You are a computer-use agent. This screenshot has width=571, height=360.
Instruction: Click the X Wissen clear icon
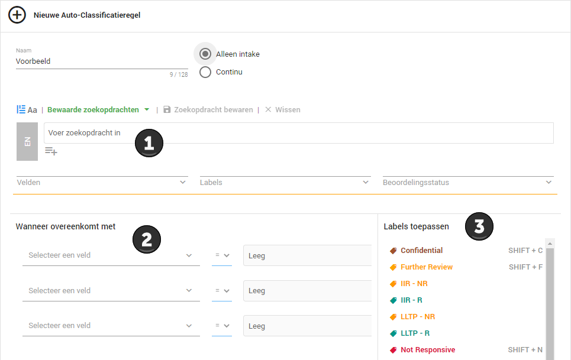click(268, 109)
